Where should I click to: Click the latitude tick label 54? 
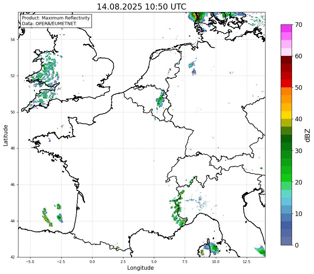point(13,40)
